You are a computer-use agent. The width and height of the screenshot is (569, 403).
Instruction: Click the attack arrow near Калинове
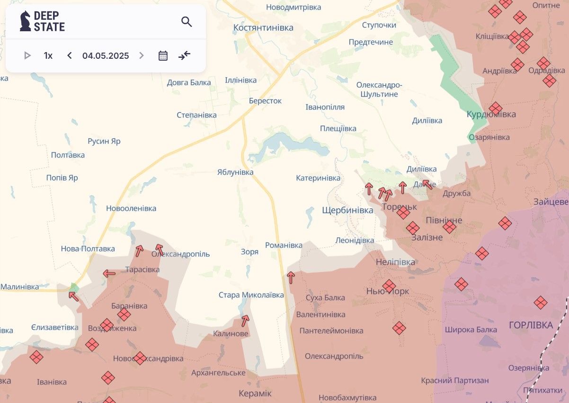click(245, 321)
